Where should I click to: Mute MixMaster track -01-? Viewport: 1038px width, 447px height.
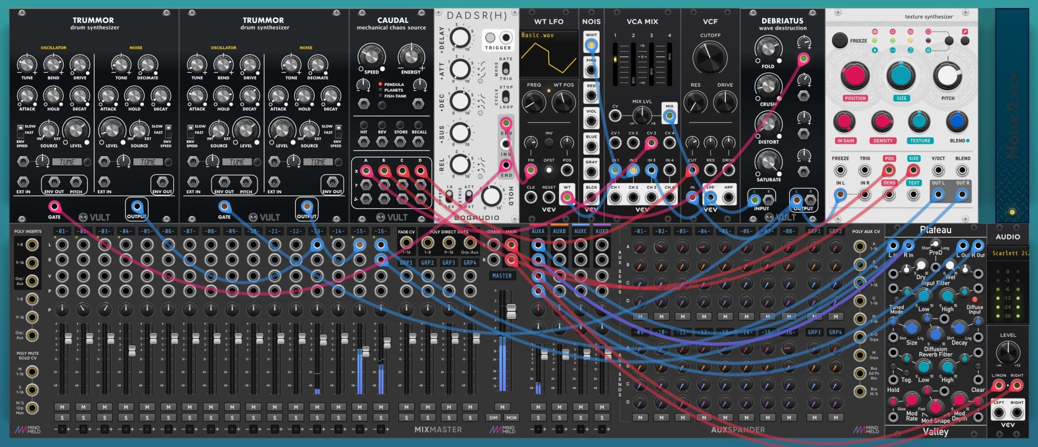point(62,407)
